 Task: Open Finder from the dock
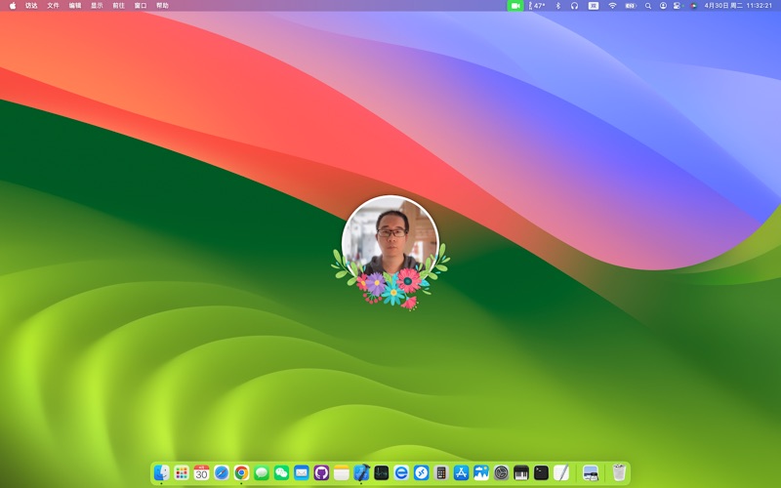[x=161, y=472]
